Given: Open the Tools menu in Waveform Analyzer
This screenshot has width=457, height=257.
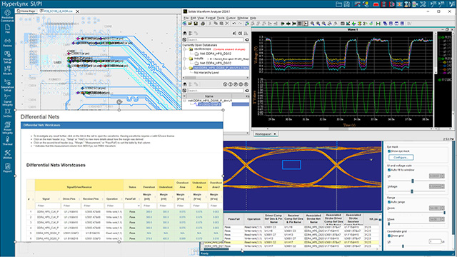Looking at the screenshot, I should coord(221,18).
